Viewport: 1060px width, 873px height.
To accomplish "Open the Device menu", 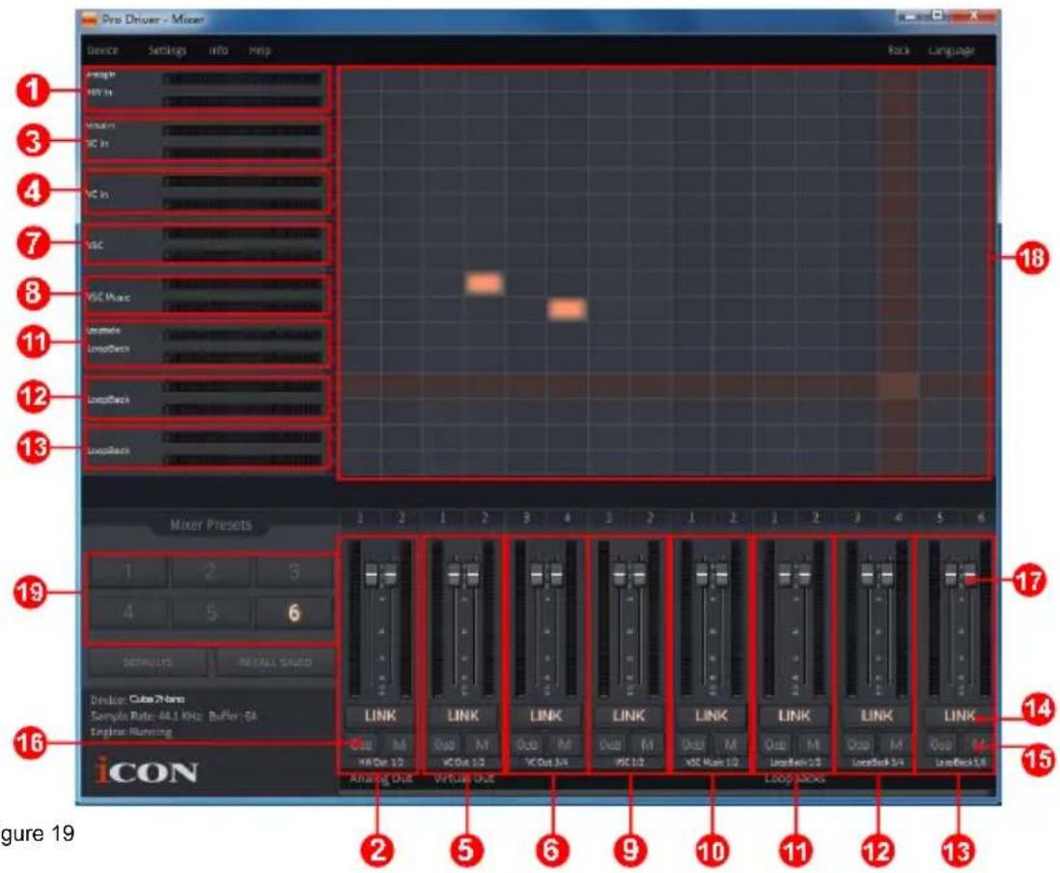I will pos(102,50).
